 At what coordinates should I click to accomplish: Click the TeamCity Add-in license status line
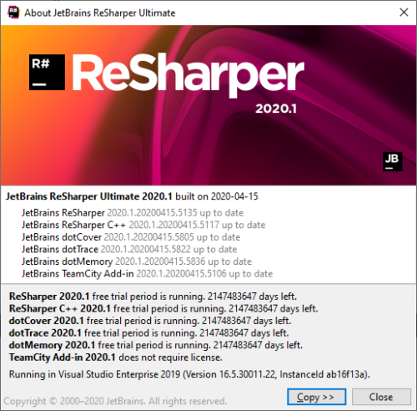116,358
